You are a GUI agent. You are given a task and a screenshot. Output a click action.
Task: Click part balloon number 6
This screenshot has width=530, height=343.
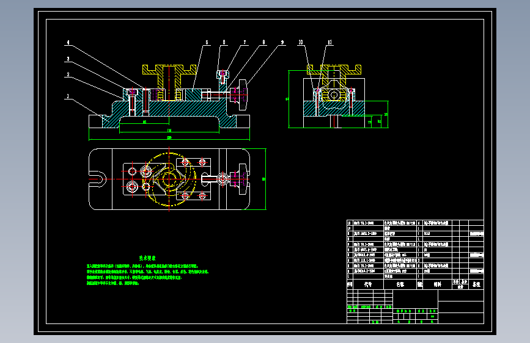(224, 43)
